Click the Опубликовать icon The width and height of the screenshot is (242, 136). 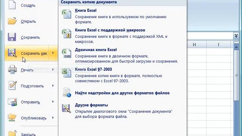12,117
